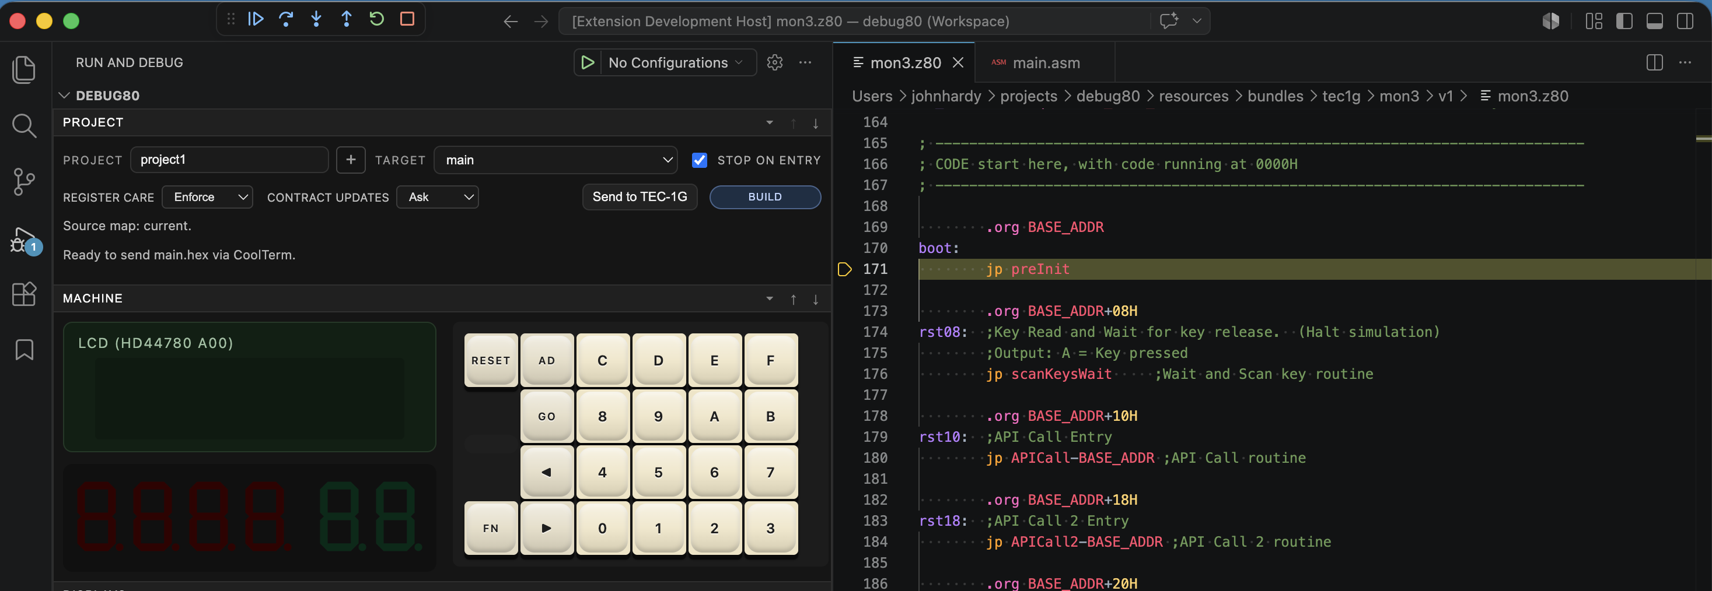The image size is (1712, 591).
Task: Split the editor to the right
Action: coord(1655,62)
